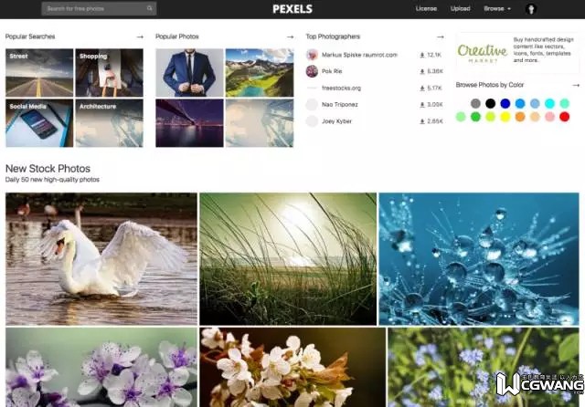Open the Street search thumbnail
This screenshot has height=407, width=585.
point(39,73)
